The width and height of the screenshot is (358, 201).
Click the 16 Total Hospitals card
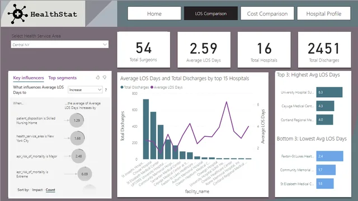[x=264, y=50]
